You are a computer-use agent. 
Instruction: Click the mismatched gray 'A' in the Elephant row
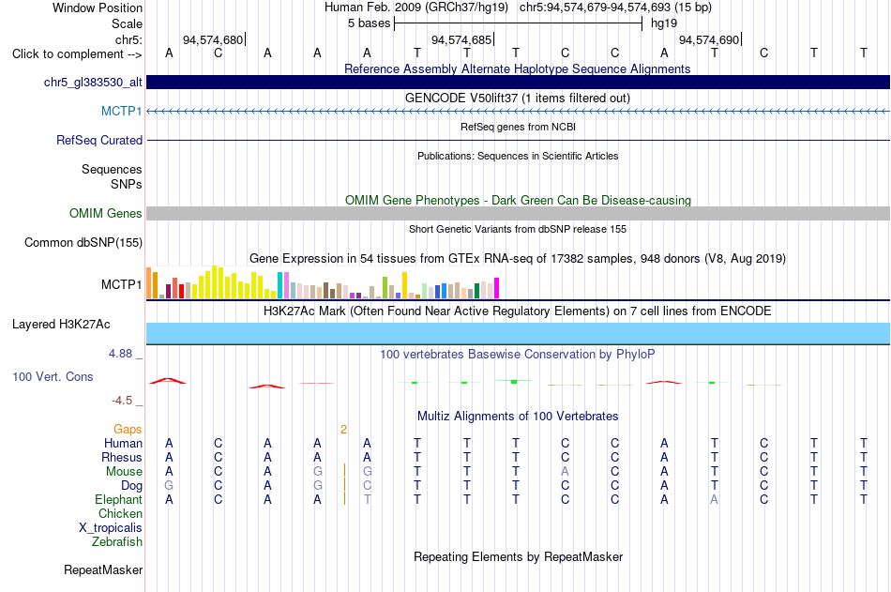714,499
